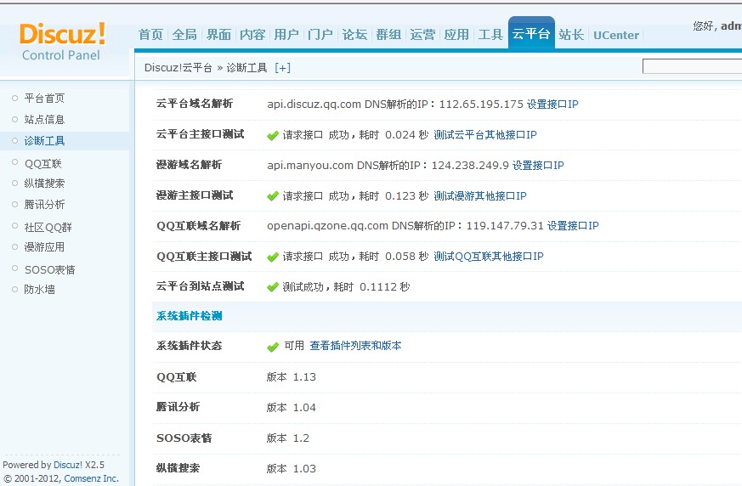This screenshot has width=742, height=486.
Task: Select 站点信息 in the sidebar
Action: click(x=44, y=120)
